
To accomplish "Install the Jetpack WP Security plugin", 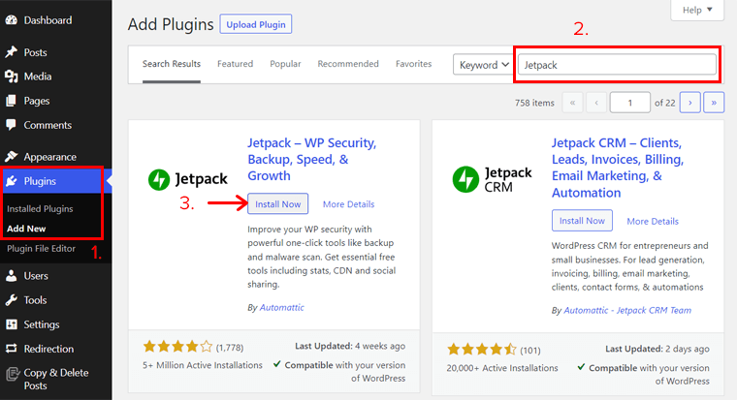I will tap(277, 203).
